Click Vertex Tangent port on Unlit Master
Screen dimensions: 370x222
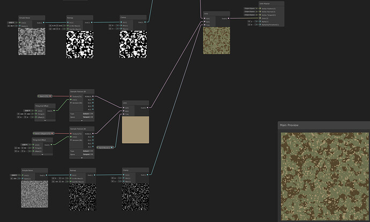click(x=260, y=15)
